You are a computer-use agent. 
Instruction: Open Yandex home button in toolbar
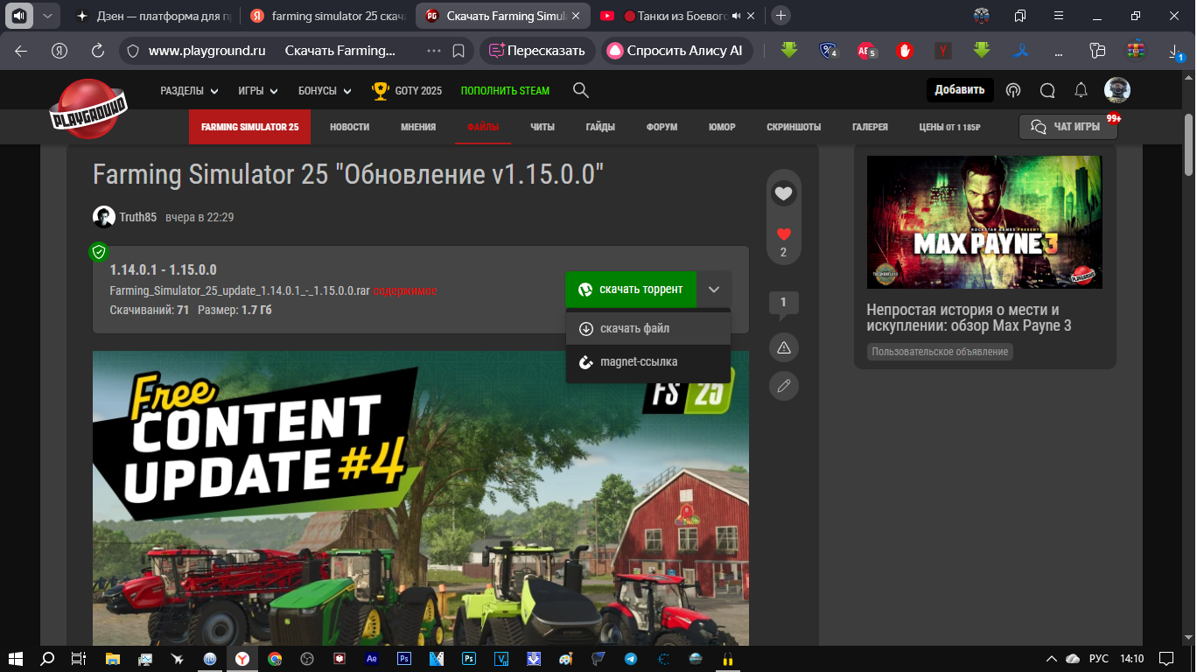(x=59, y=51)
